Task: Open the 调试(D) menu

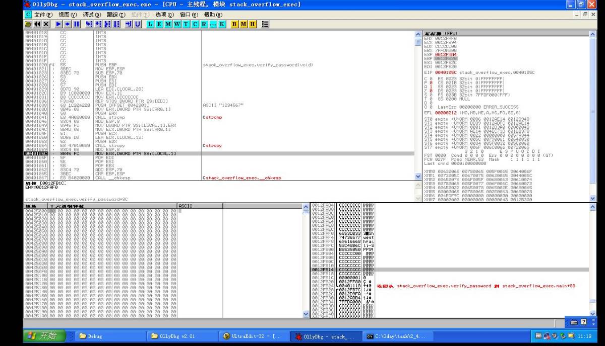Action: click(93, 15)
